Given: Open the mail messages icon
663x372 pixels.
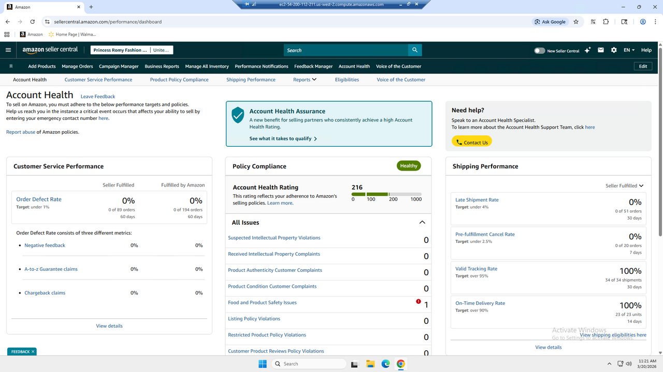Looking at the screenshot, I should [x=601, y=50].
